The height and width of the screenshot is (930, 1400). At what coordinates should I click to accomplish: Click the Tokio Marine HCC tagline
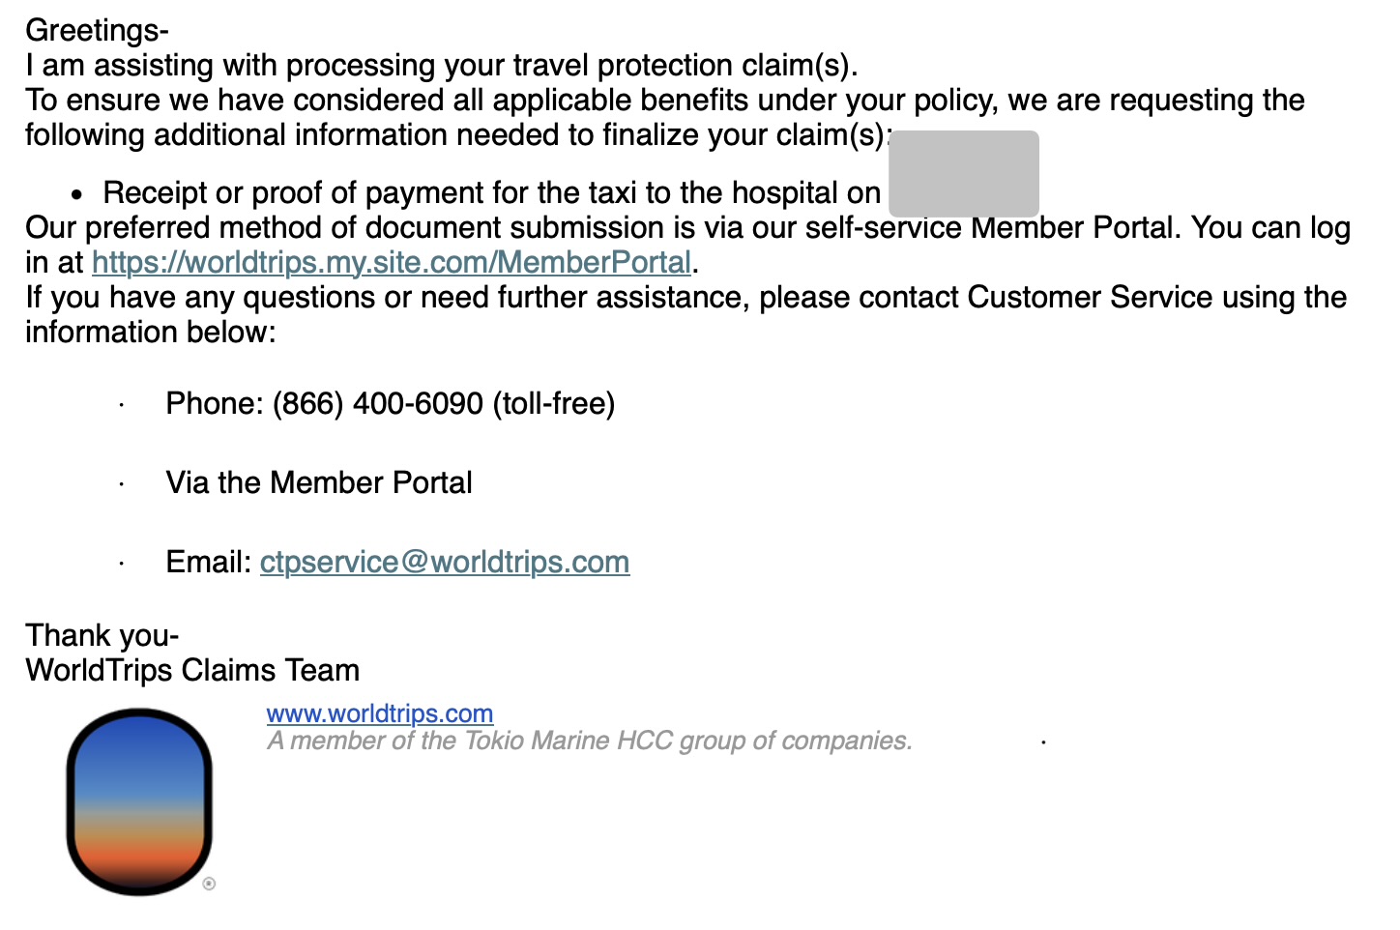point(590,741)
